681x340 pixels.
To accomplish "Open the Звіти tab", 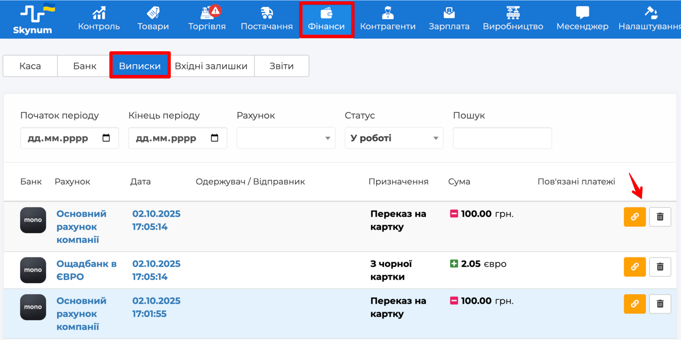I will 281,66.
